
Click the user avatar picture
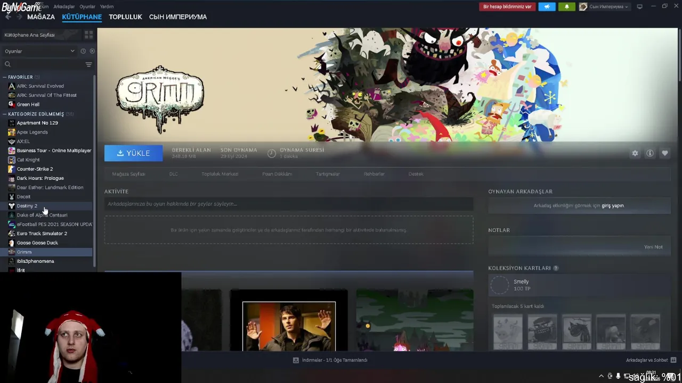[583, 6]
